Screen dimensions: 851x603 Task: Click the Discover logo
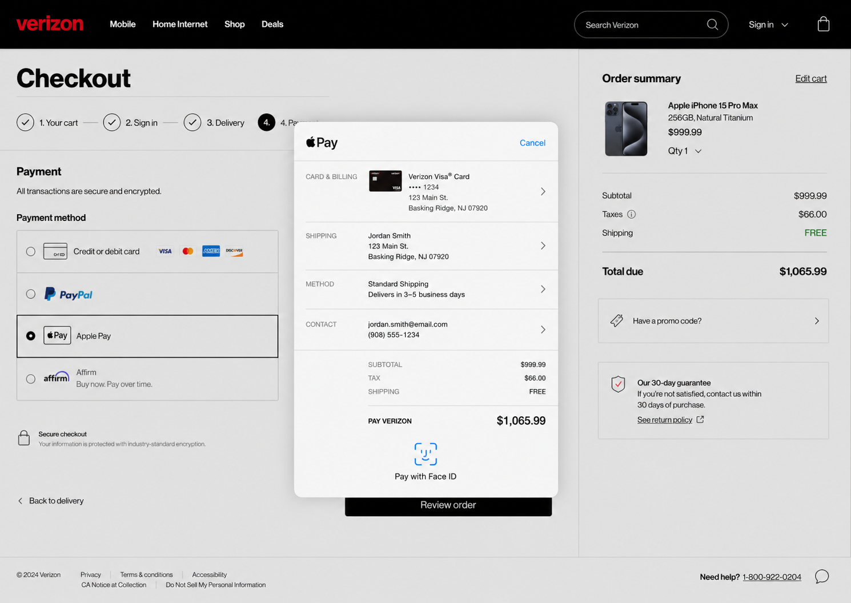pyautogui.click(x=234, y=251)
